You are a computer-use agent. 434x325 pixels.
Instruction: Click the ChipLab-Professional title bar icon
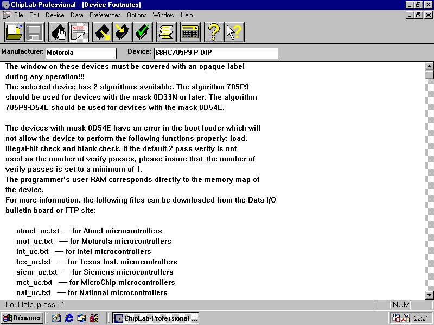5,5
